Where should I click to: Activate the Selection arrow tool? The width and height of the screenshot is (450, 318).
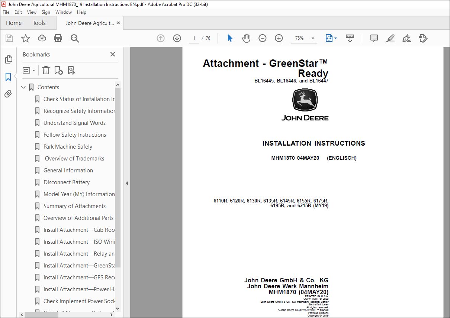coord(230,38)
